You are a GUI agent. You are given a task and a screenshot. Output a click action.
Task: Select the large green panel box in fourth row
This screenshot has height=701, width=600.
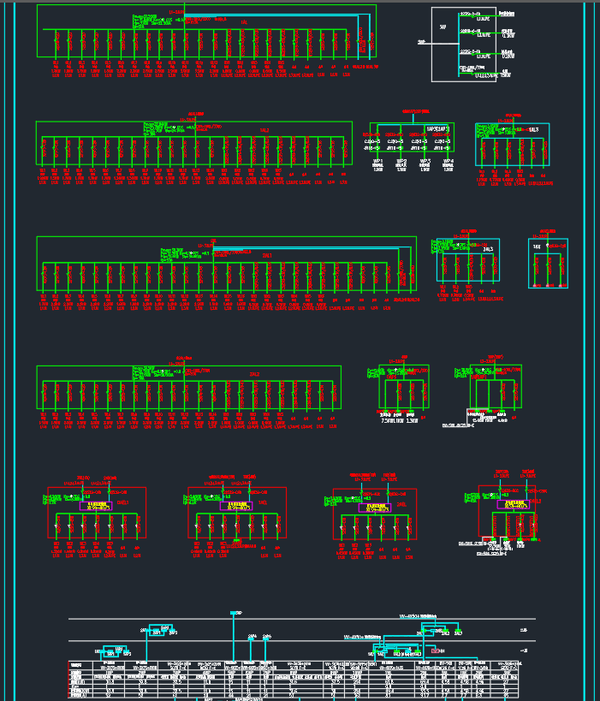[x=188, y=388]
